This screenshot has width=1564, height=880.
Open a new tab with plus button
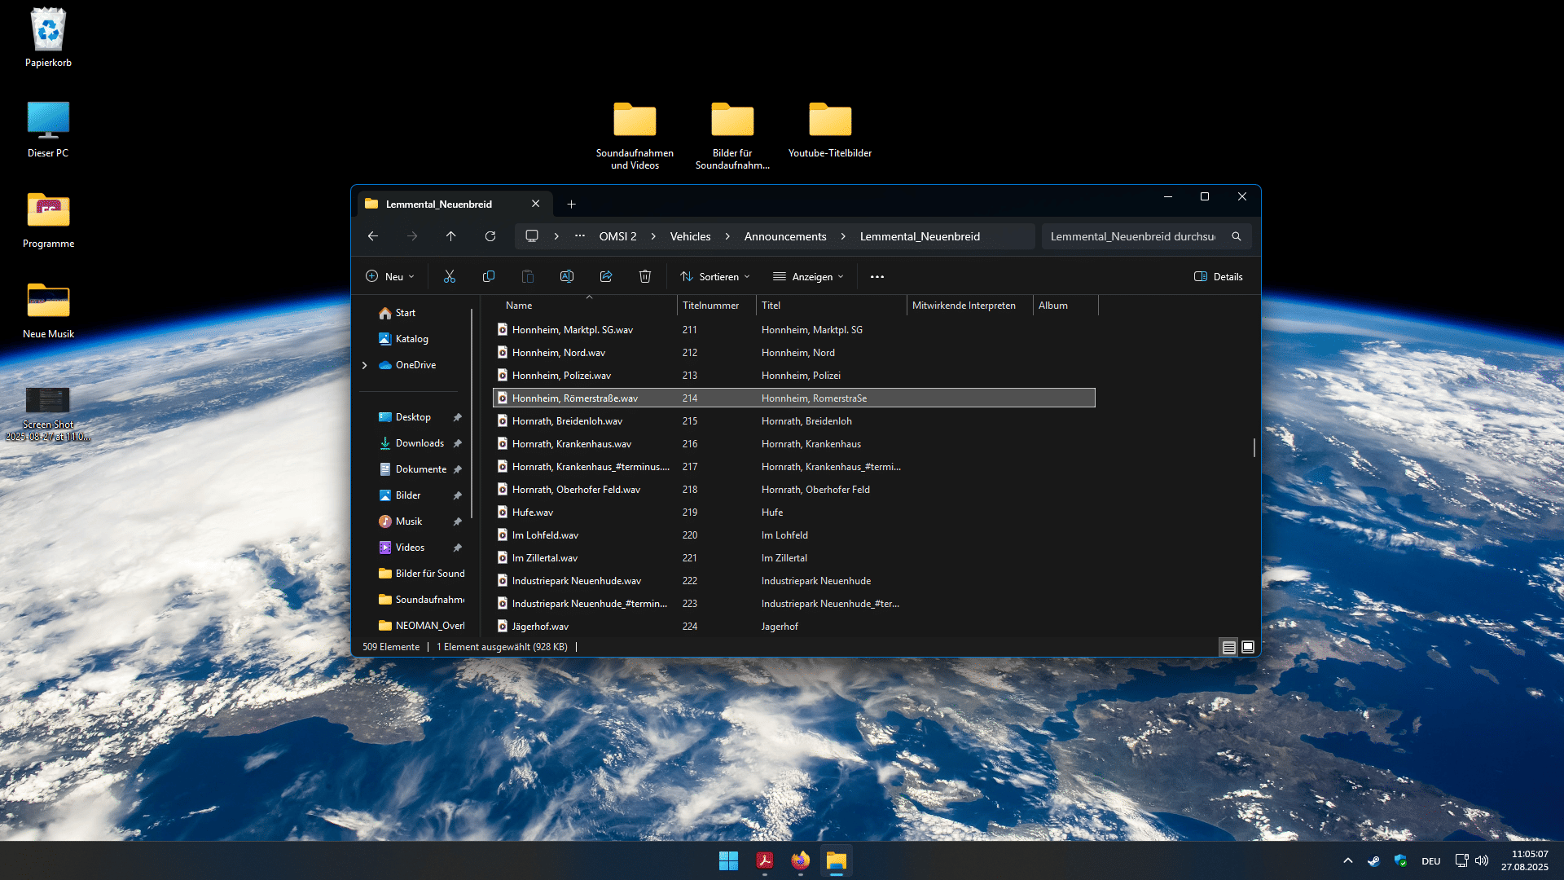[x=571, y=204]
